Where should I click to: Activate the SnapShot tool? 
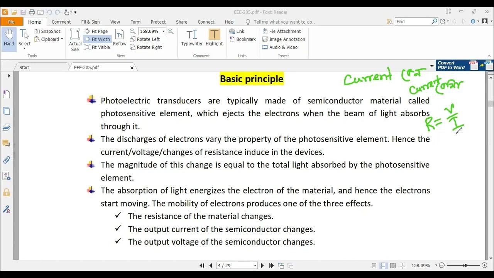tap(47, 31)
